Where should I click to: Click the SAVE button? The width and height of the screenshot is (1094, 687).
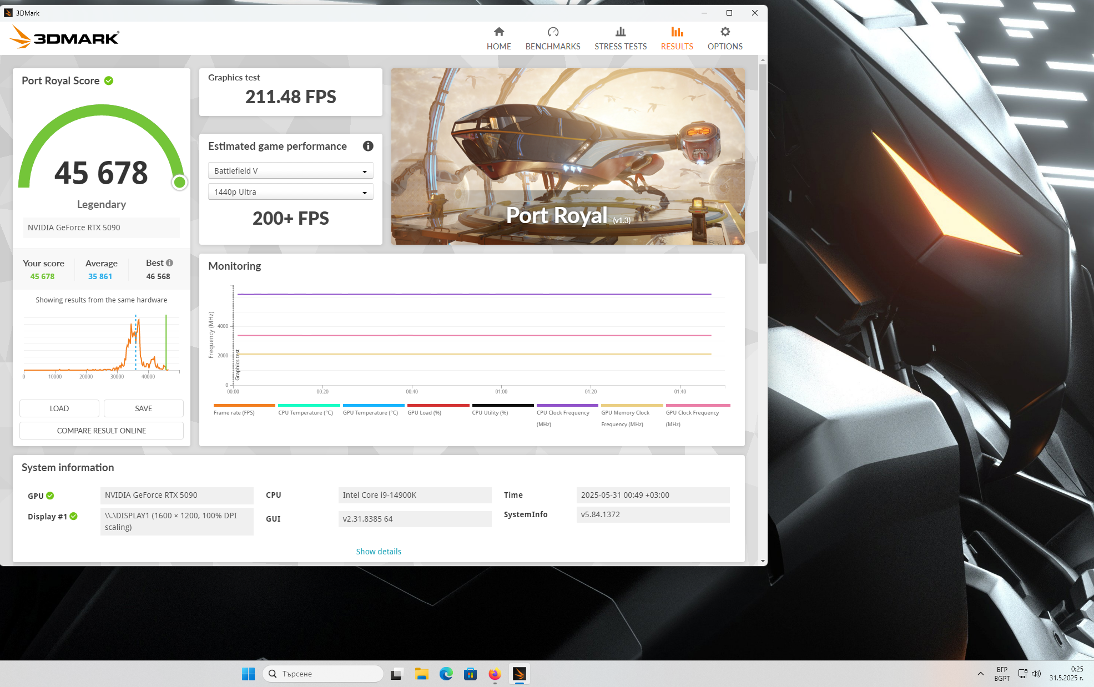[144, 408]
